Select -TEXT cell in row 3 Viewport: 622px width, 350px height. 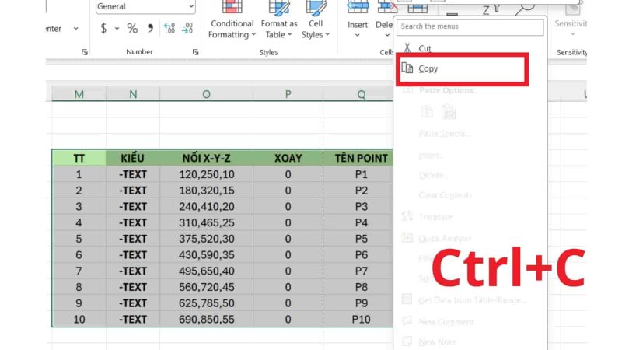(x=133, y=206)
